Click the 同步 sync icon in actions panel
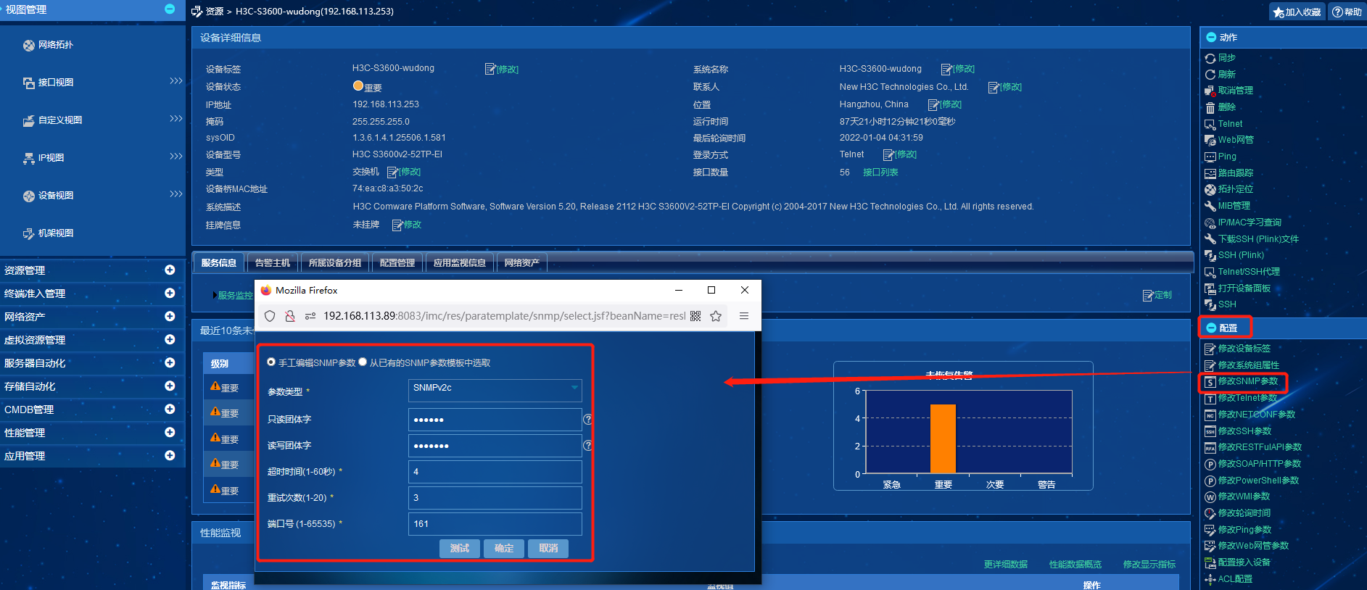This screenshot has width=1367, height=590. 1210,58
